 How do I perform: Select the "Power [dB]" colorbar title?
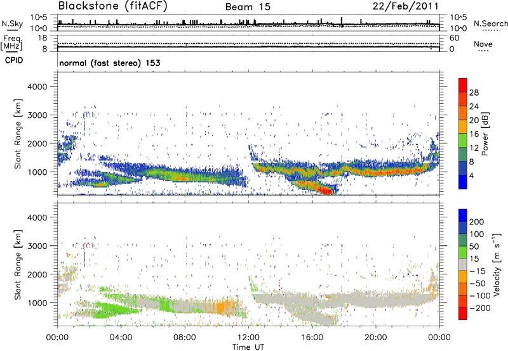[485, 134]
